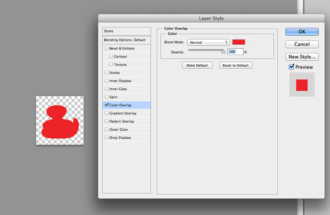This screenshot has height=215, width=330.
Task: Uncheck the Color Overlay checkbox
Action: (x=107, y=105)
